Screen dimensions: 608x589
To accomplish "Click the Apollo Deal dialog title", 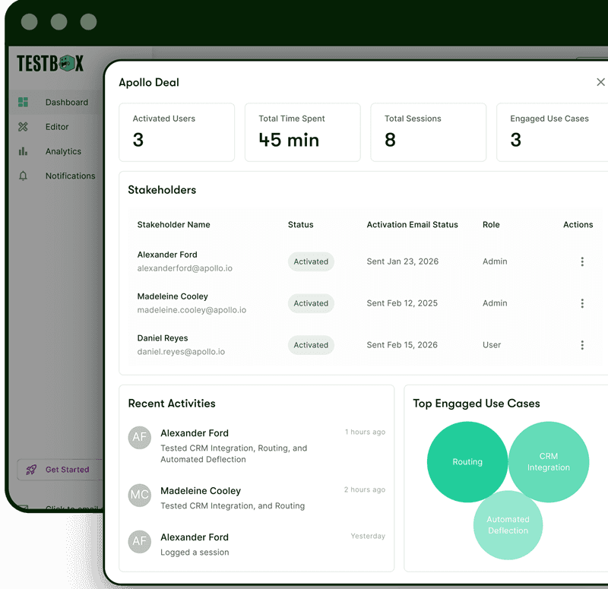I will (x=149, y=83).
